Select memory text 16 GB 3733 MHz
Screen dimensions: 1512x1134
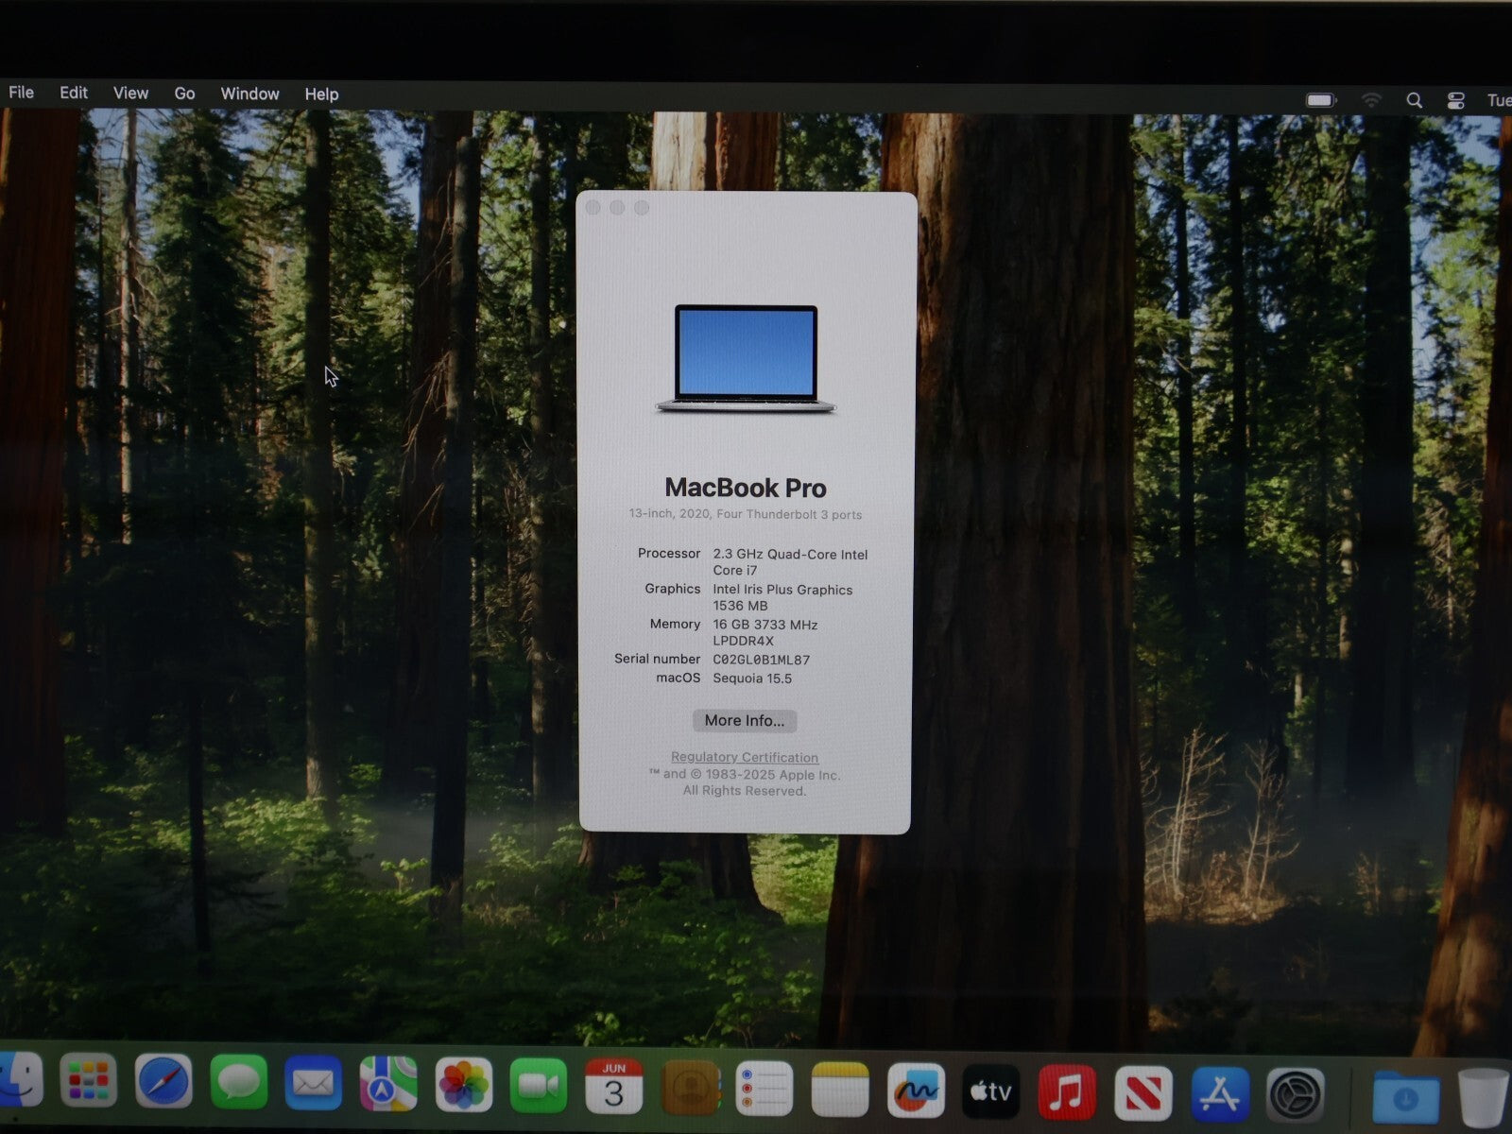(765, 624)
